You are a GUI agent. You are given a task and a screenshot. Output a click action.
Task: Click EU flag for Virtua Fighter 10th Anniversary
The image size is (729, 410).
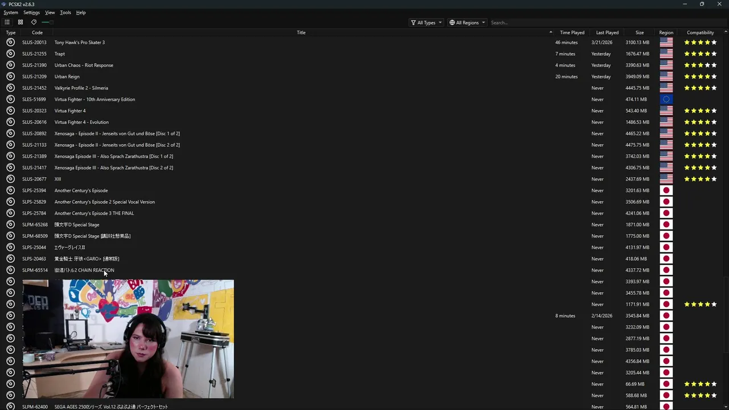tap(666, 99)
